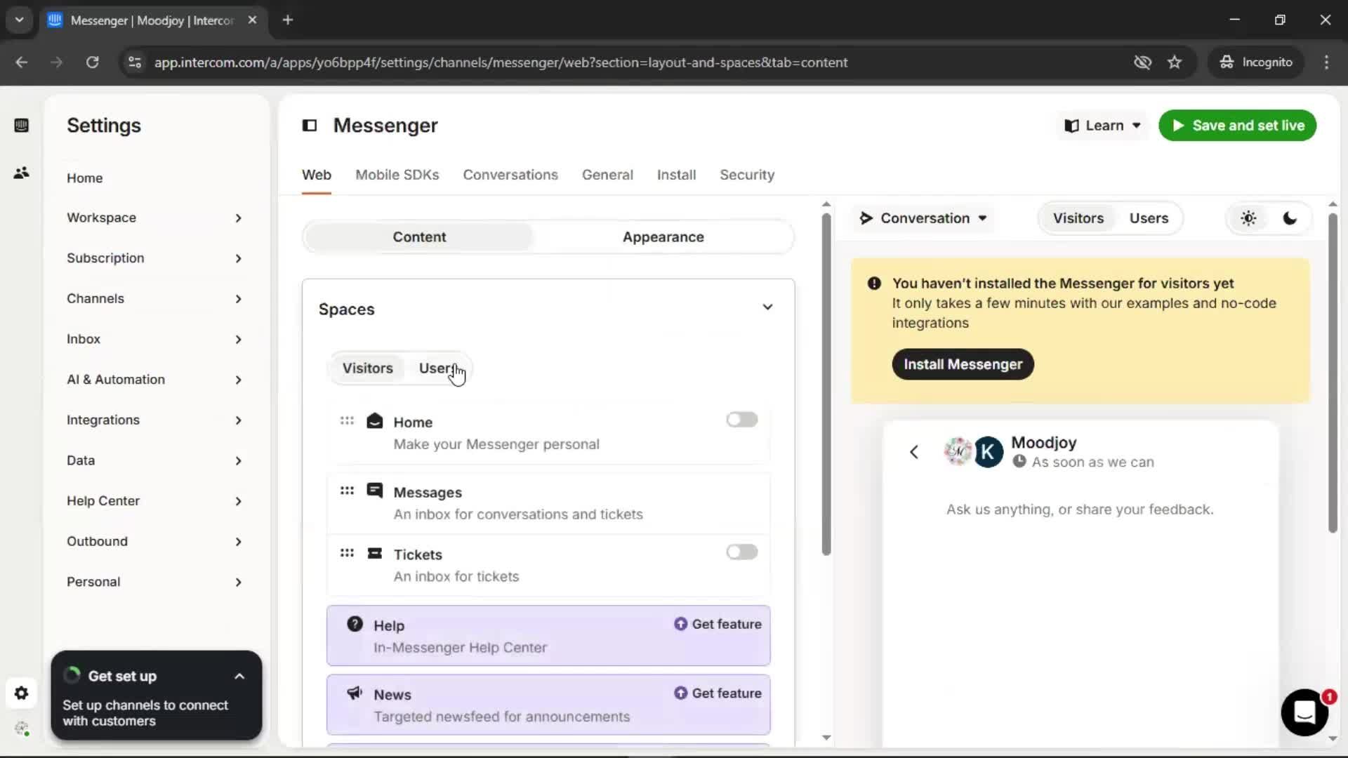Open the General tab

(x=607, y=175)
